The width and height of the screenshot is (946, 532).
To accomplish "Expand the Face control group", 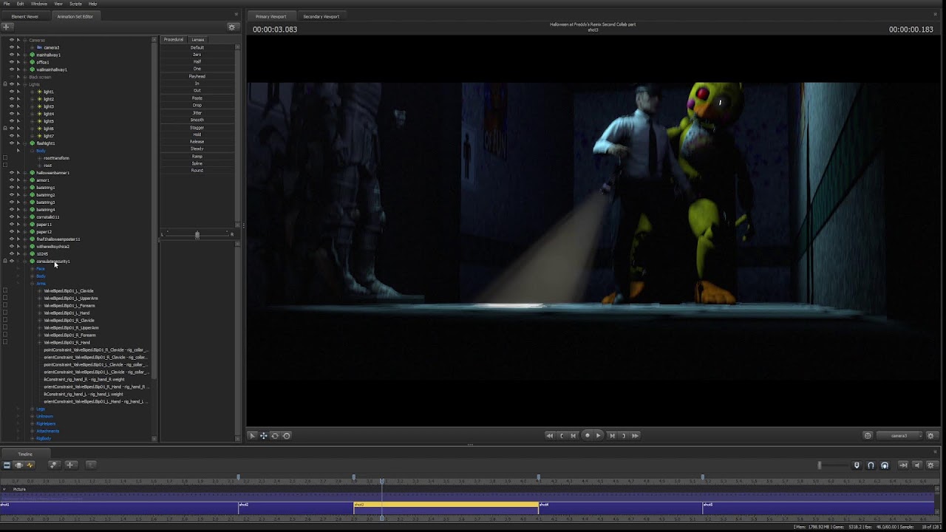I will pyautogui.click(x=33, y=269).
